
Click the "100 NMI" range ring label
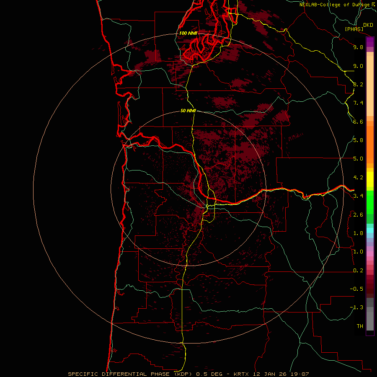pyautogui.click(x=188, y=33)
